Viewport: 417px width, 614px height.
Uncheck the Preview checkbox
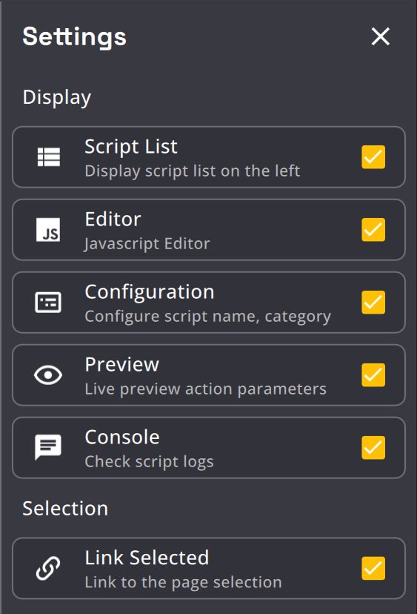(x=373, y=375)
